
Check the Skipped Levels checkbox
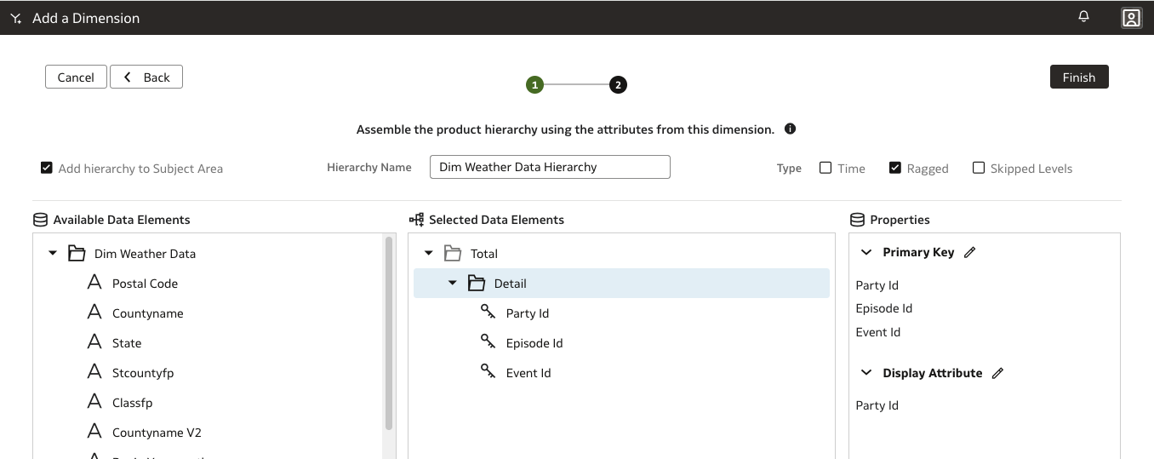[979, 168]
